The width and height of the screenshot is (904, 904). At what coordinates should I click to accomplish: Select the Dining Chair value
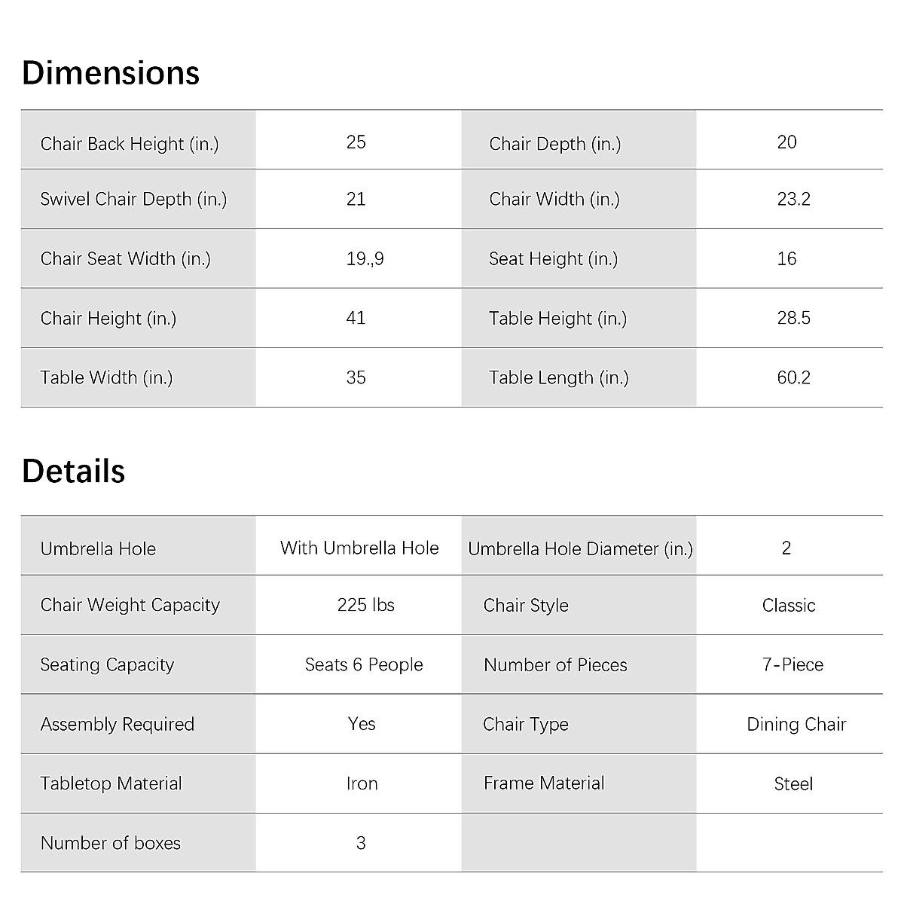click(796, 724)
